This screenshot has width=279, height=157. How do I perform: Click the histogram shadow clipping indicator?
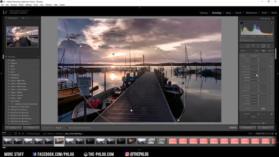point(242,23)
